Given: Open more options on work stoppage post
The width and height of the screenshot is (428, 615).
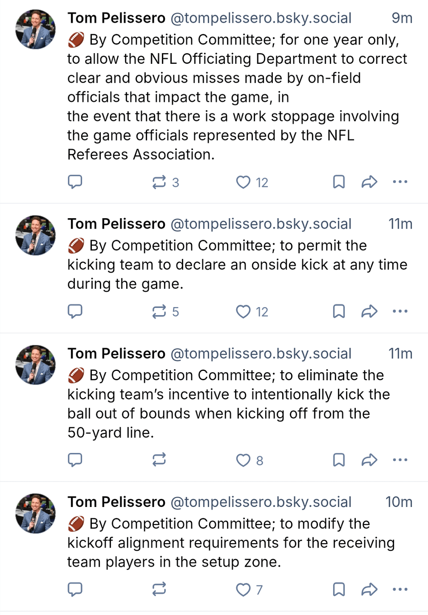Looking at the screenshot, I should 400,182.
